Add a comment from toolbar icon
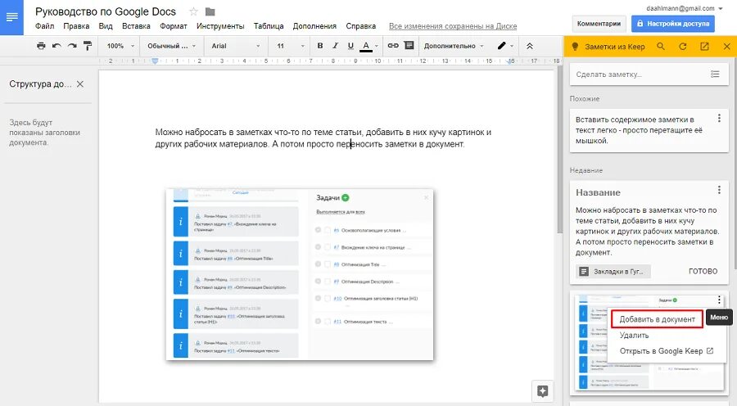The image size is (737, 406). (409, 46)
